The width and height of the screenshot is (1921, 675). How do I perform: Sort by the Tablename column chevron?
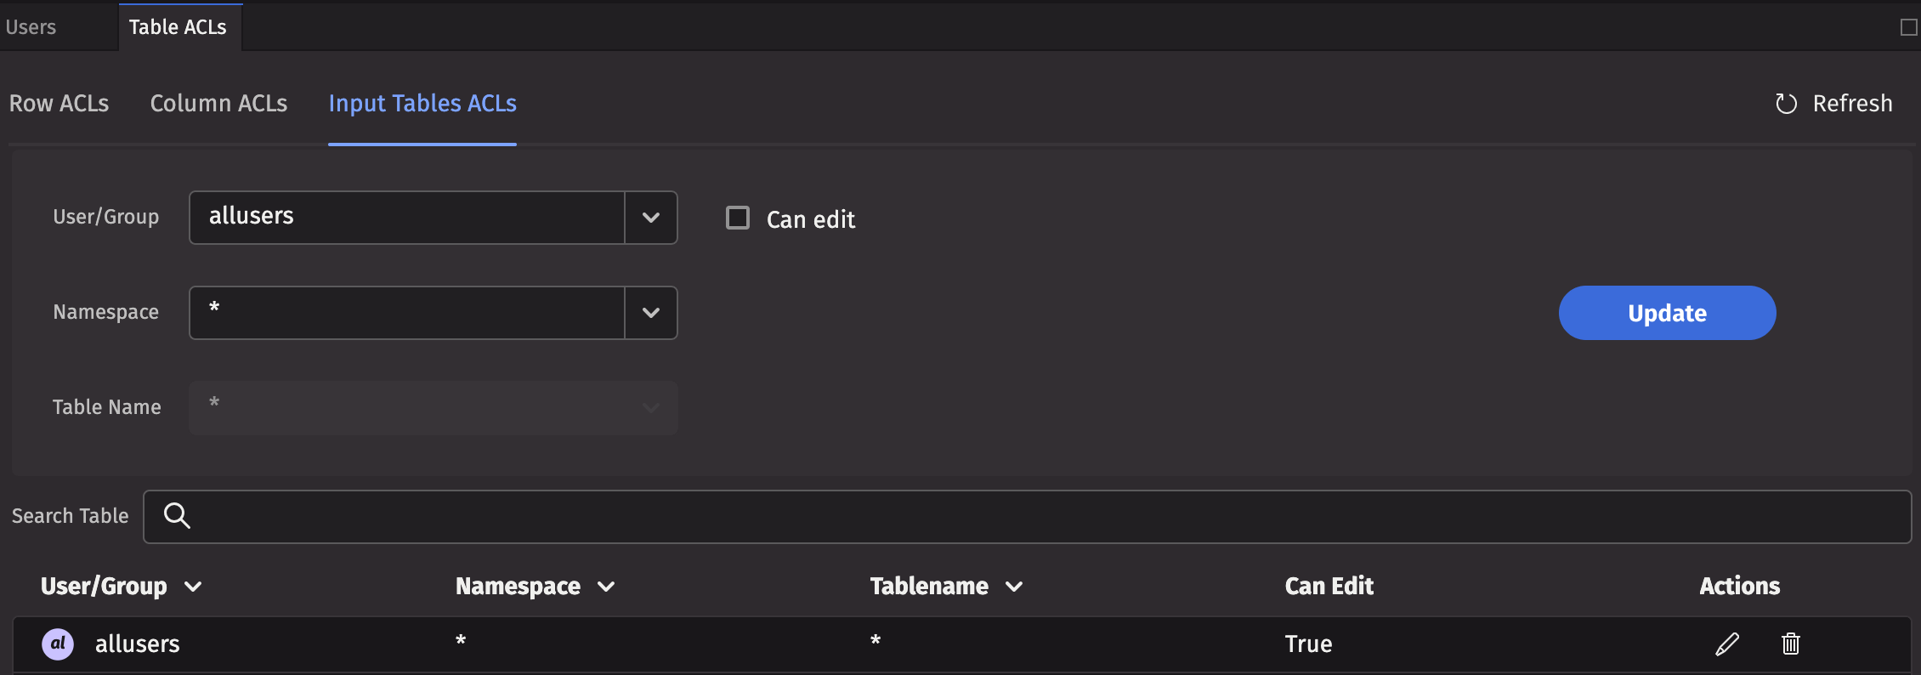click(x=1014, y=587)
